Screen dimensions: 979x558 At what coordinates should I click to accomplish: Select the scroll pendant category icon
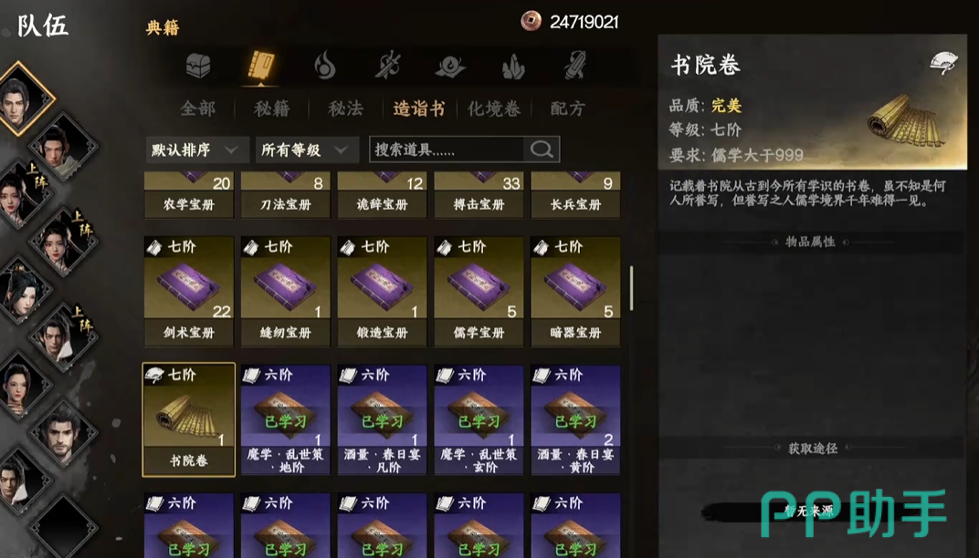click(x=575, y=66)
